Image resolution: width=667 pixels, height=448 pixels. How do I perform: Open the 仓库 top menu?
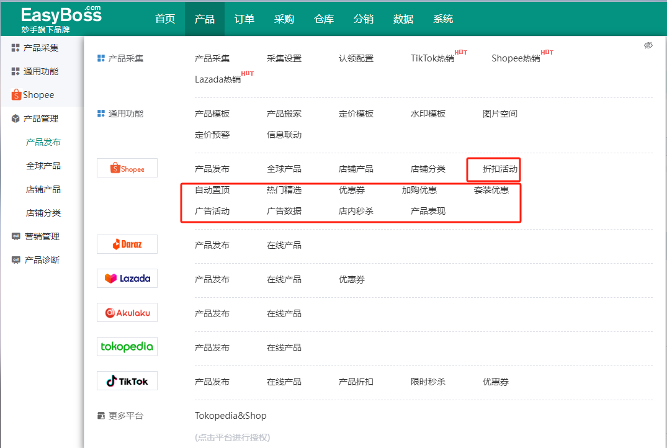click(324, 19)
